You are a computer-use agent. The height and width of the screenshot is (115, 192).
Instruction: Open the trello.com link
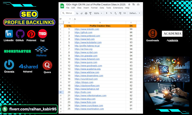83,92
